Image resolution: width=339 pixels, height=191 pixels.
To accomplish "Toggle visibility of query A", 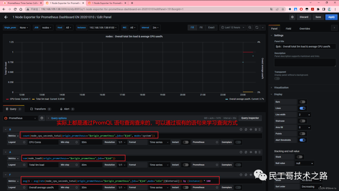I will click(x=251, y=152).
